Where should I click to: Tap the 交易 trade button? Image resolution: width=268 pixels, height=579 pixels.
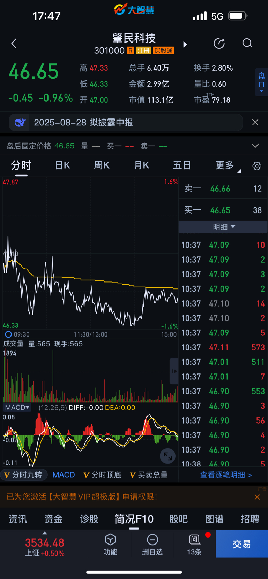point(242,544)
